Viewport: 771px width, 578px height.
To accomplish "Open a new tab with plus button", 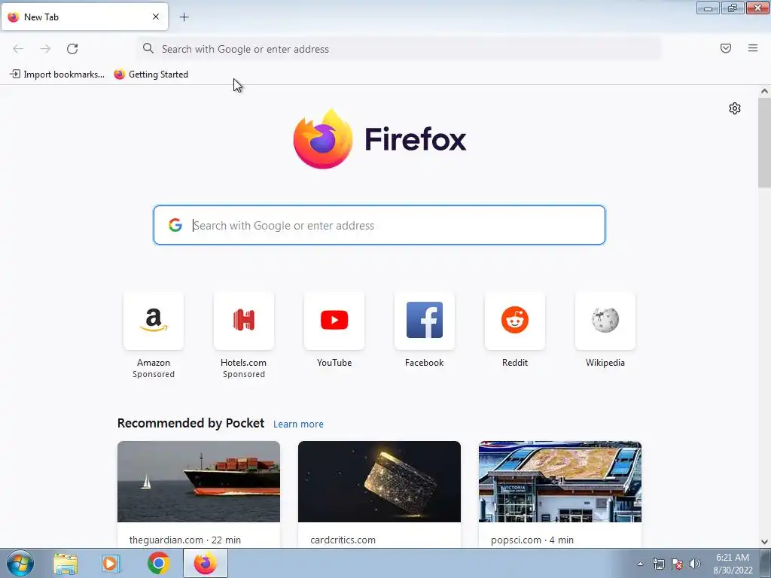I will pos(184,17).
